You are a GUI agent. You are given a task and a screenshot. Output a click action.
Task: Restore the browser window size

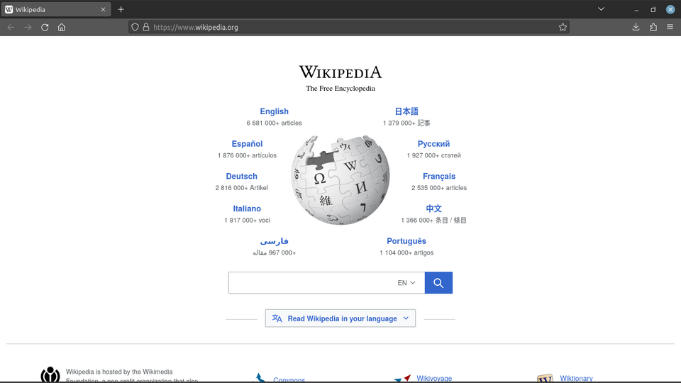click(x=653, y=9)
